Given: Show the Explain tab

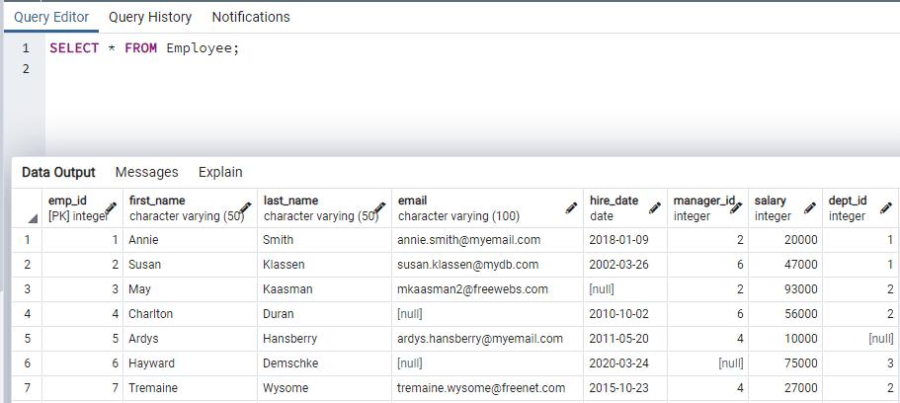Looking at the screenshot, I should 220,172.
